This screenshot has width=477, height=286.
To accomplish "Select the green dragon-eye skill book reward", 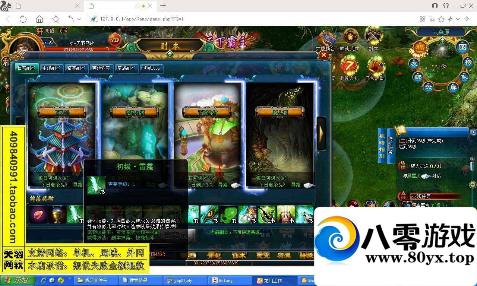I will click(209, 214).
